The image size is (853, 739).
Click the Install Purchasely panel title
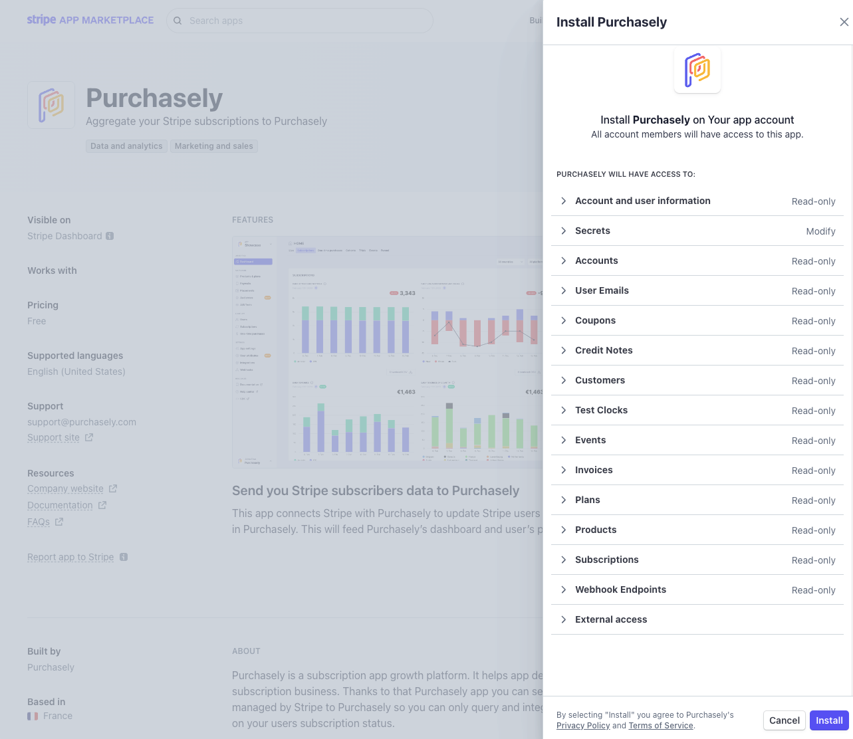pos(611,22)
